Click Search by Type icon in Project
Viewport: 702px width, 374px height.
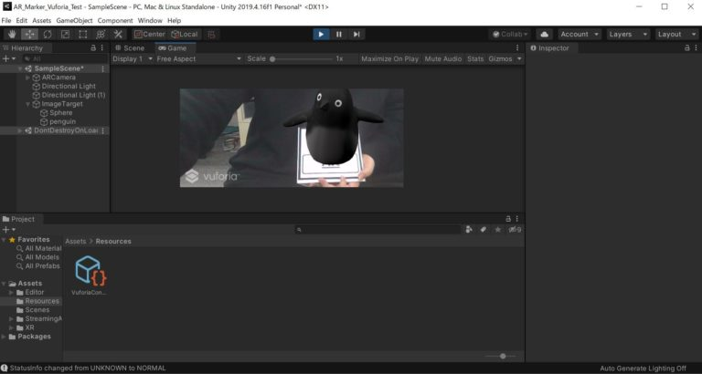[x=468, y=230]
